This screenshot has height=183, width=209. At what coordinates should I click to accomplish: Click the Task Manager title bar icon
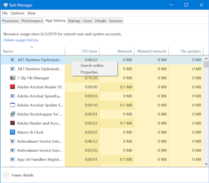coord(5,5)
